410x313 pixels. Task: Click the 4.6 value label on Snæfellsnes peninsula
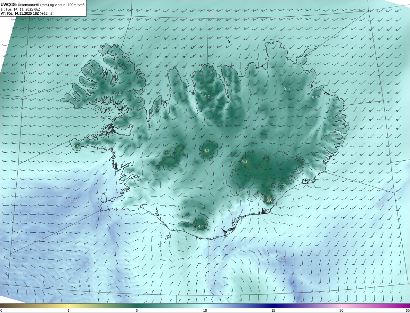[x=76, y=147]
